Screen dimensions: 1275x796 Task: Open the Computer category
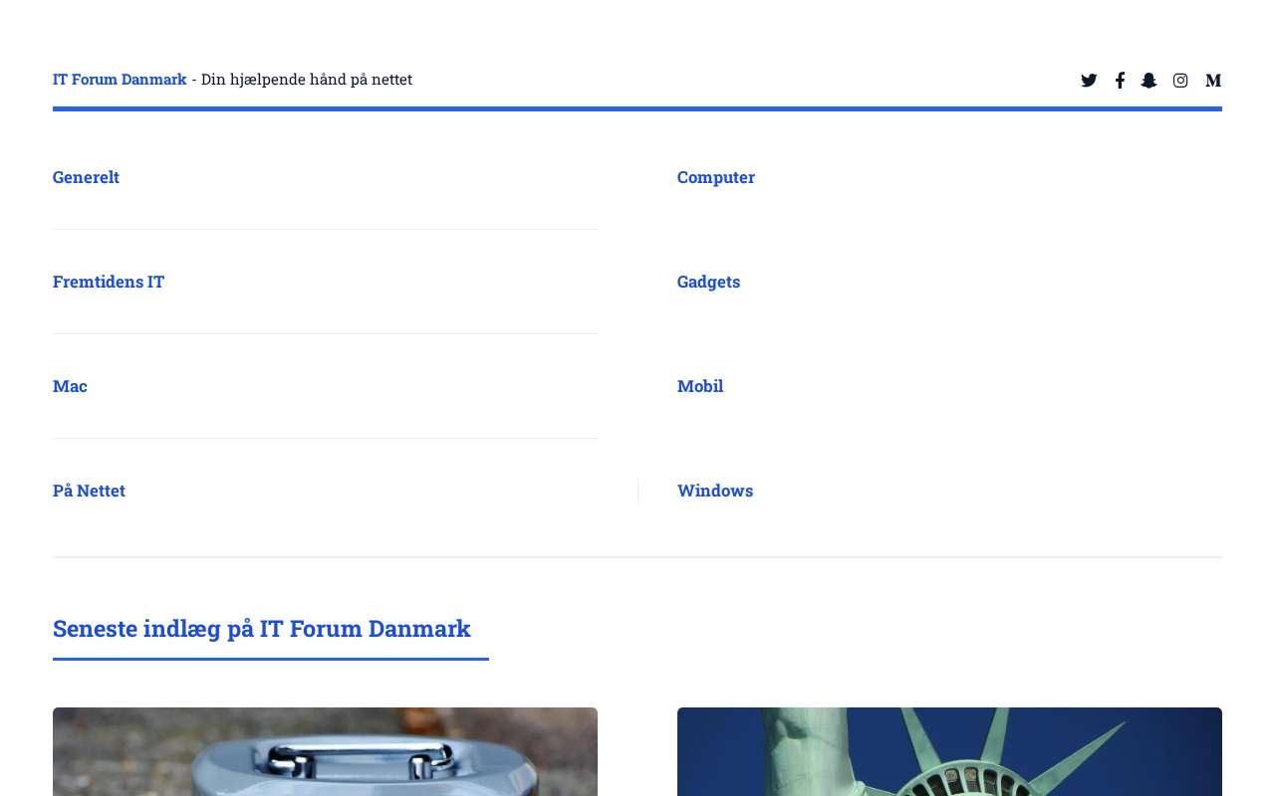pos(716,177)
